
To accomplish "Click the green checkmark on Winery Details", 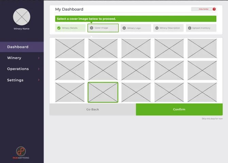I will point(59,28).
